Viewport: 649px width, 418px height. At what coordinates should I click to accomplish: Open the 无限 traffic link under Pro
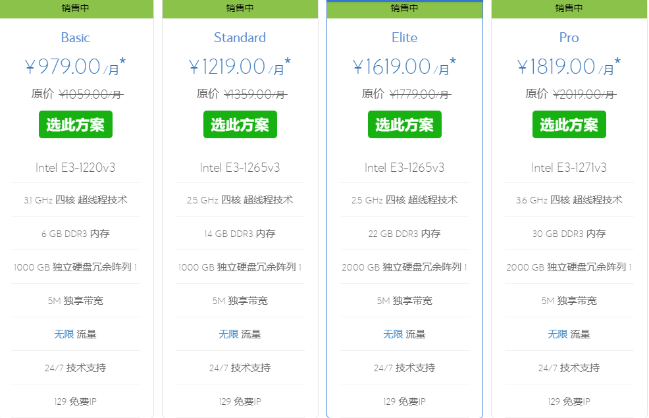pyautogui.click(x=557, y=334)
